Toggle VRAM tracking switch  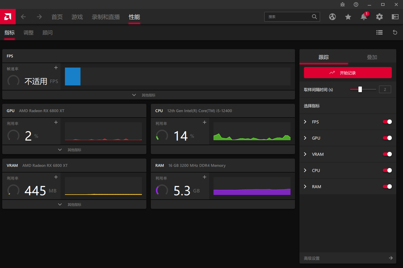coord(387,154)
